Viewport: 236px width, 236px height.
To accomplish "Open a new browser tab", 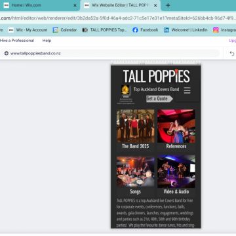I will [x=168, y=5].
